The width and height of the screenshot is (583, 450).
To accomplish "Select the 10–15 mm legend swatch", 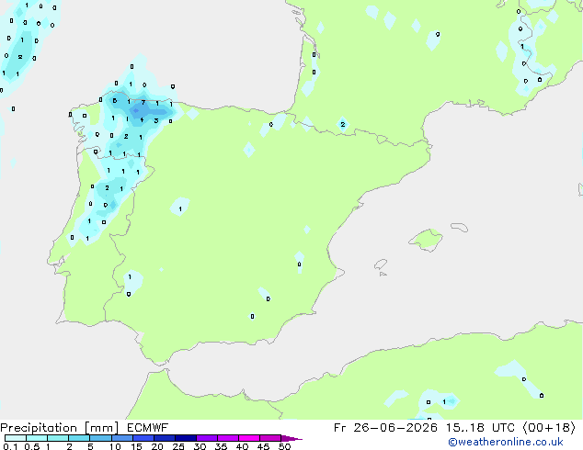I will 121,438.
